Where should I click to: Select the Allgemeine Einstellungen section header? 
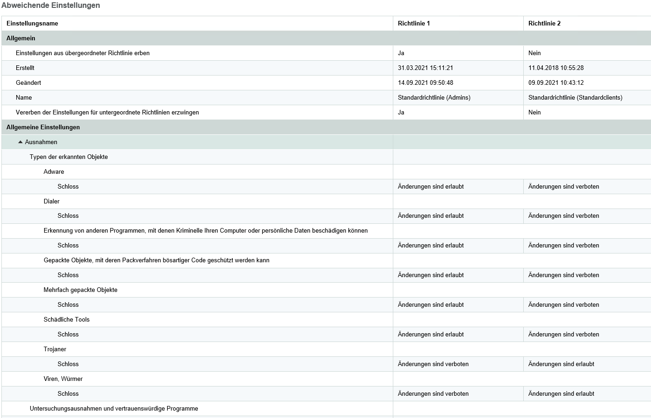tap(43, 127)
